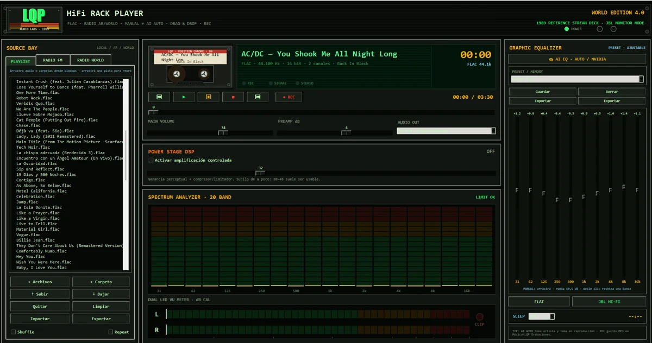The height and width of the screenshot is (343, 652).
Task: Click the PREAMP dB slider handle
Action: click(x=346, y=133)
